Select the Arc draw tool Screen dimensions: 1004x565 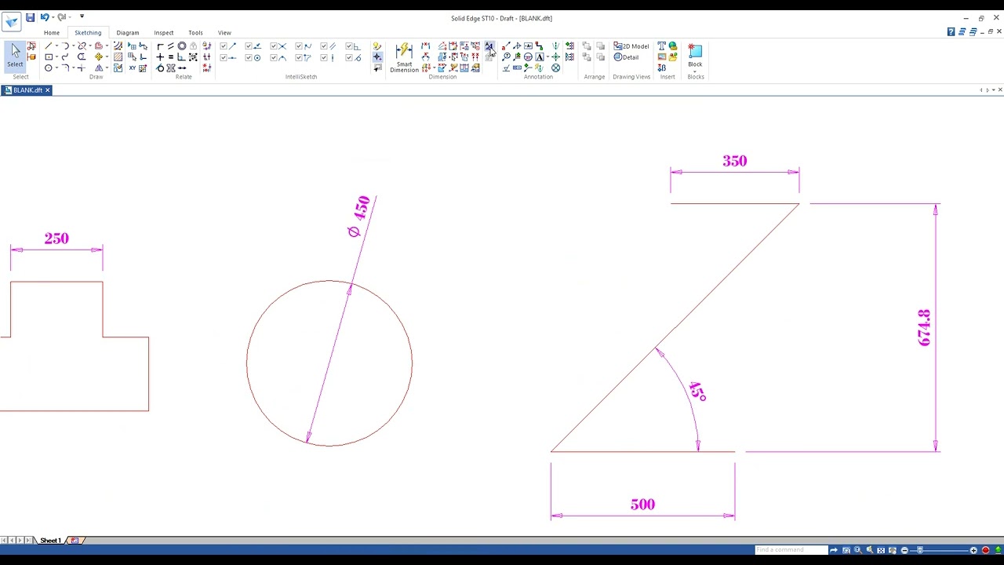[x=65, y=46]
